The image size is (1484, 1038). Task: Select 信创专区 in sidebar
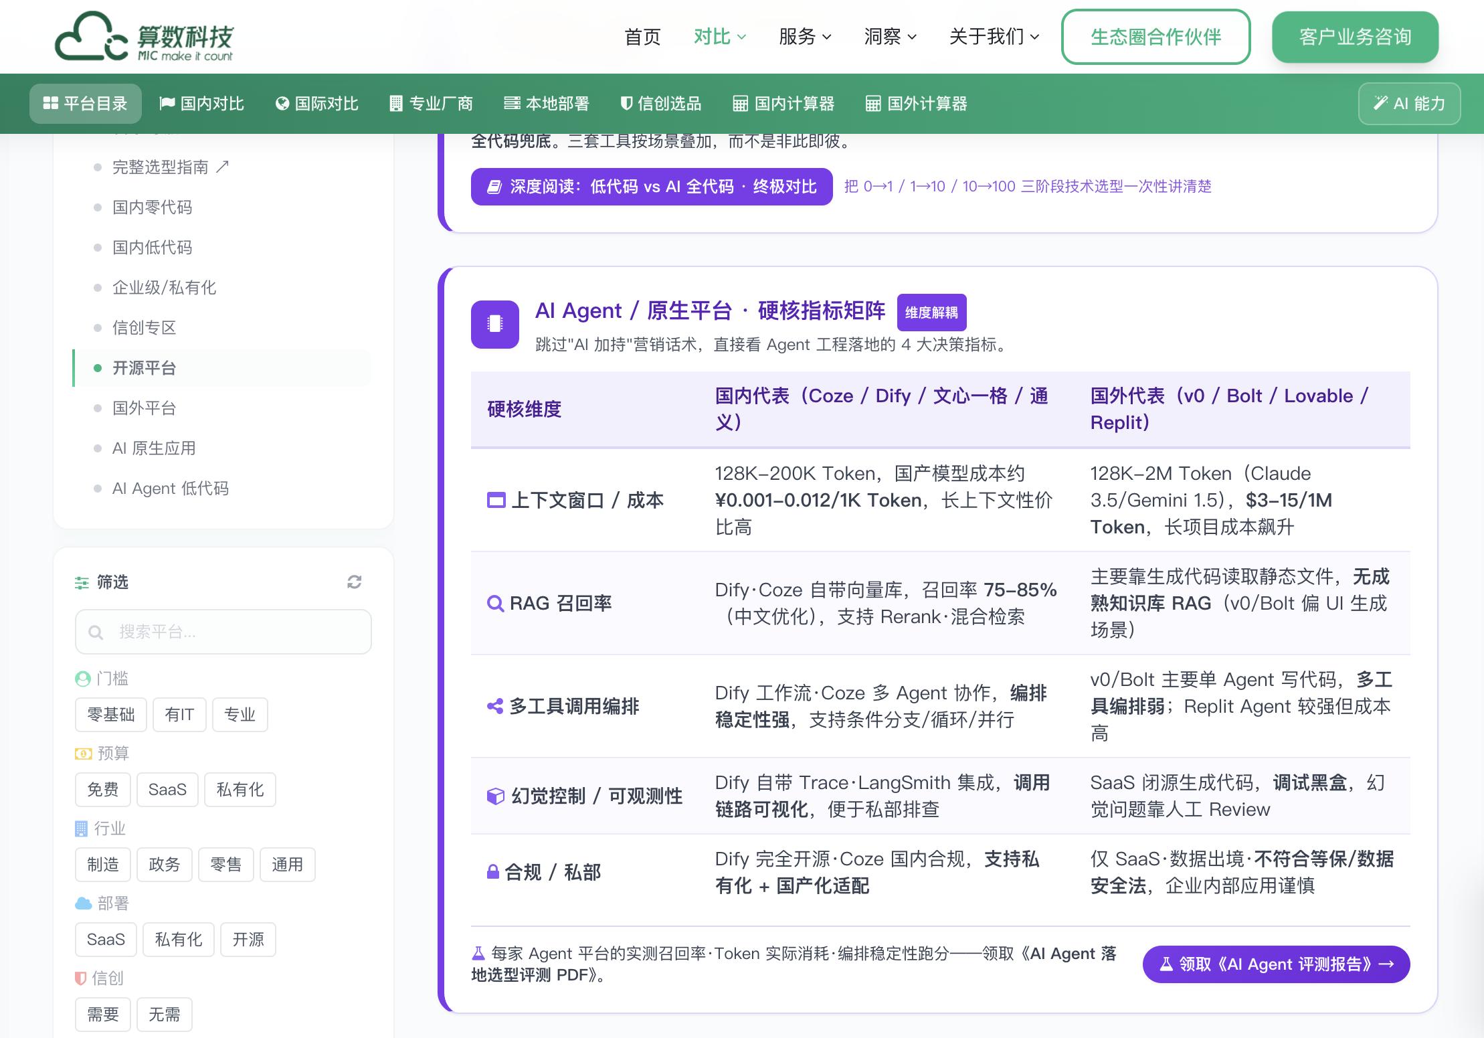click(145, 328)
